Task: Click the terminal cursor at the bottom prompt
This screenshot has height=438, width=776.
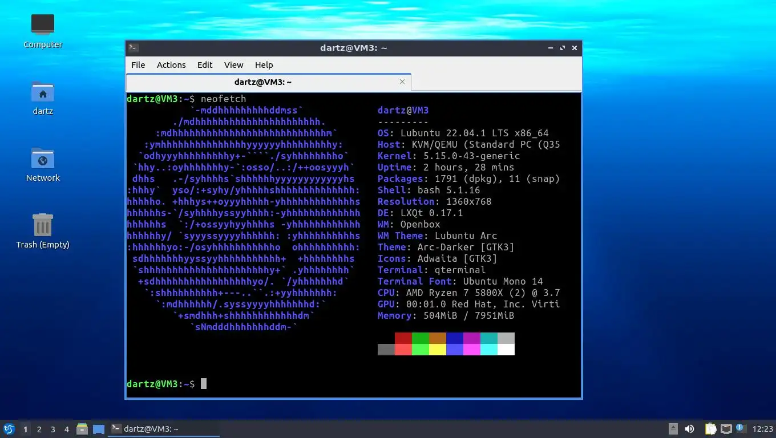Action: [204, 384]
